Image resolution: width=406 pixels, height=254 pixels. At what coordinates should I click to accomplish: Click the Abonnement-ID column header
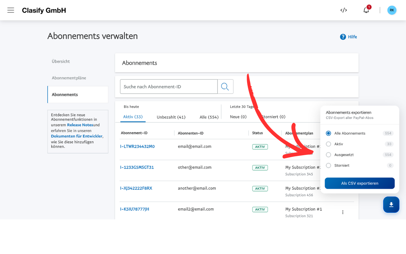pyautogui.click(x=134, y=133)
